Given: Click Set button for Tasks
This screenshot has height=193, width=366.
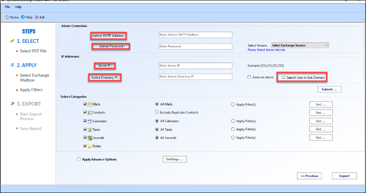Looking at the screenshot, I should point(321,129).
